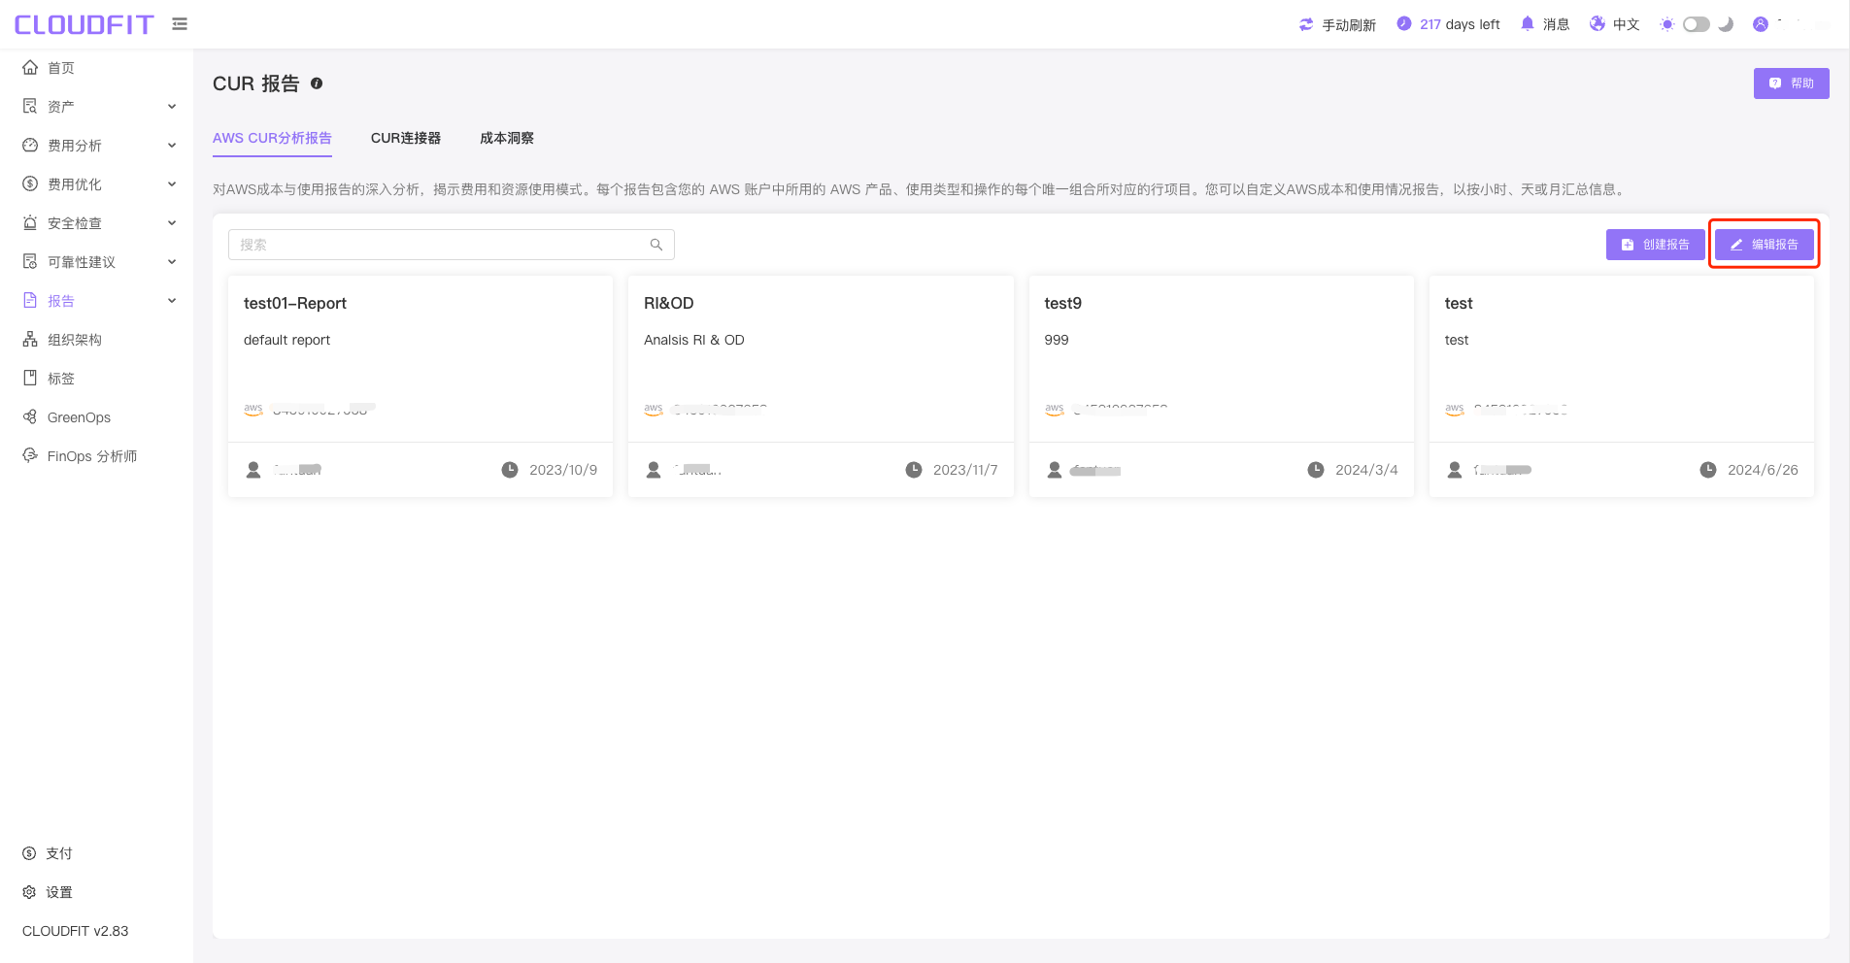Viewport: 1850px width, 963px height.
Task: Expand the 报告 menu chevron
Action: 172,301
